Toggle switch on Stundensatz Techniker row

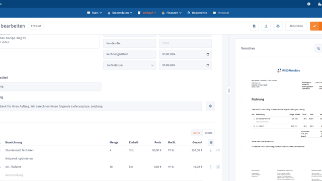coord(218,150)
